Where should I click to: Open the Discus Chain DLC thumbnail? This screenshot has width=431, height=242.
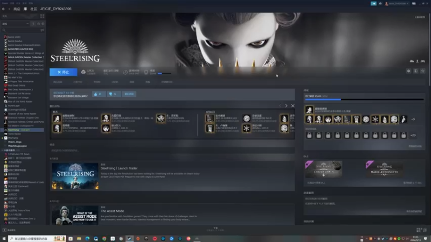(324, 169)
